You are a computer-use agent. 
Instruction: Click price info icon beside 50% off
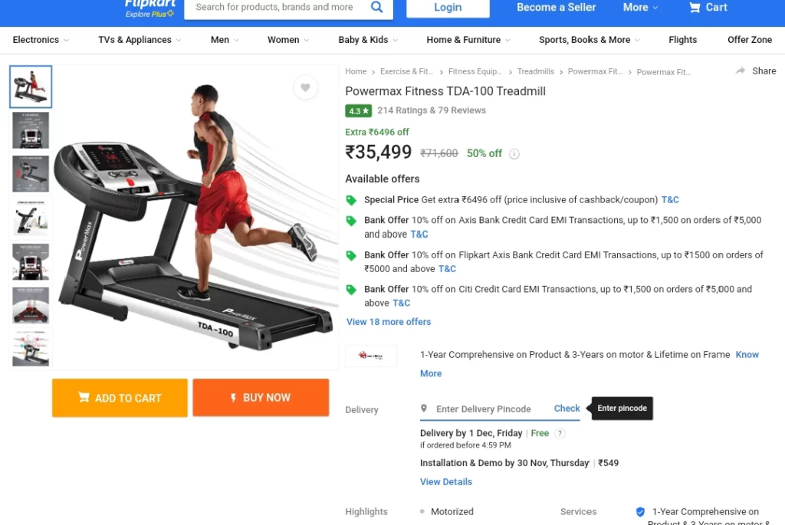(x=514, y=154)
